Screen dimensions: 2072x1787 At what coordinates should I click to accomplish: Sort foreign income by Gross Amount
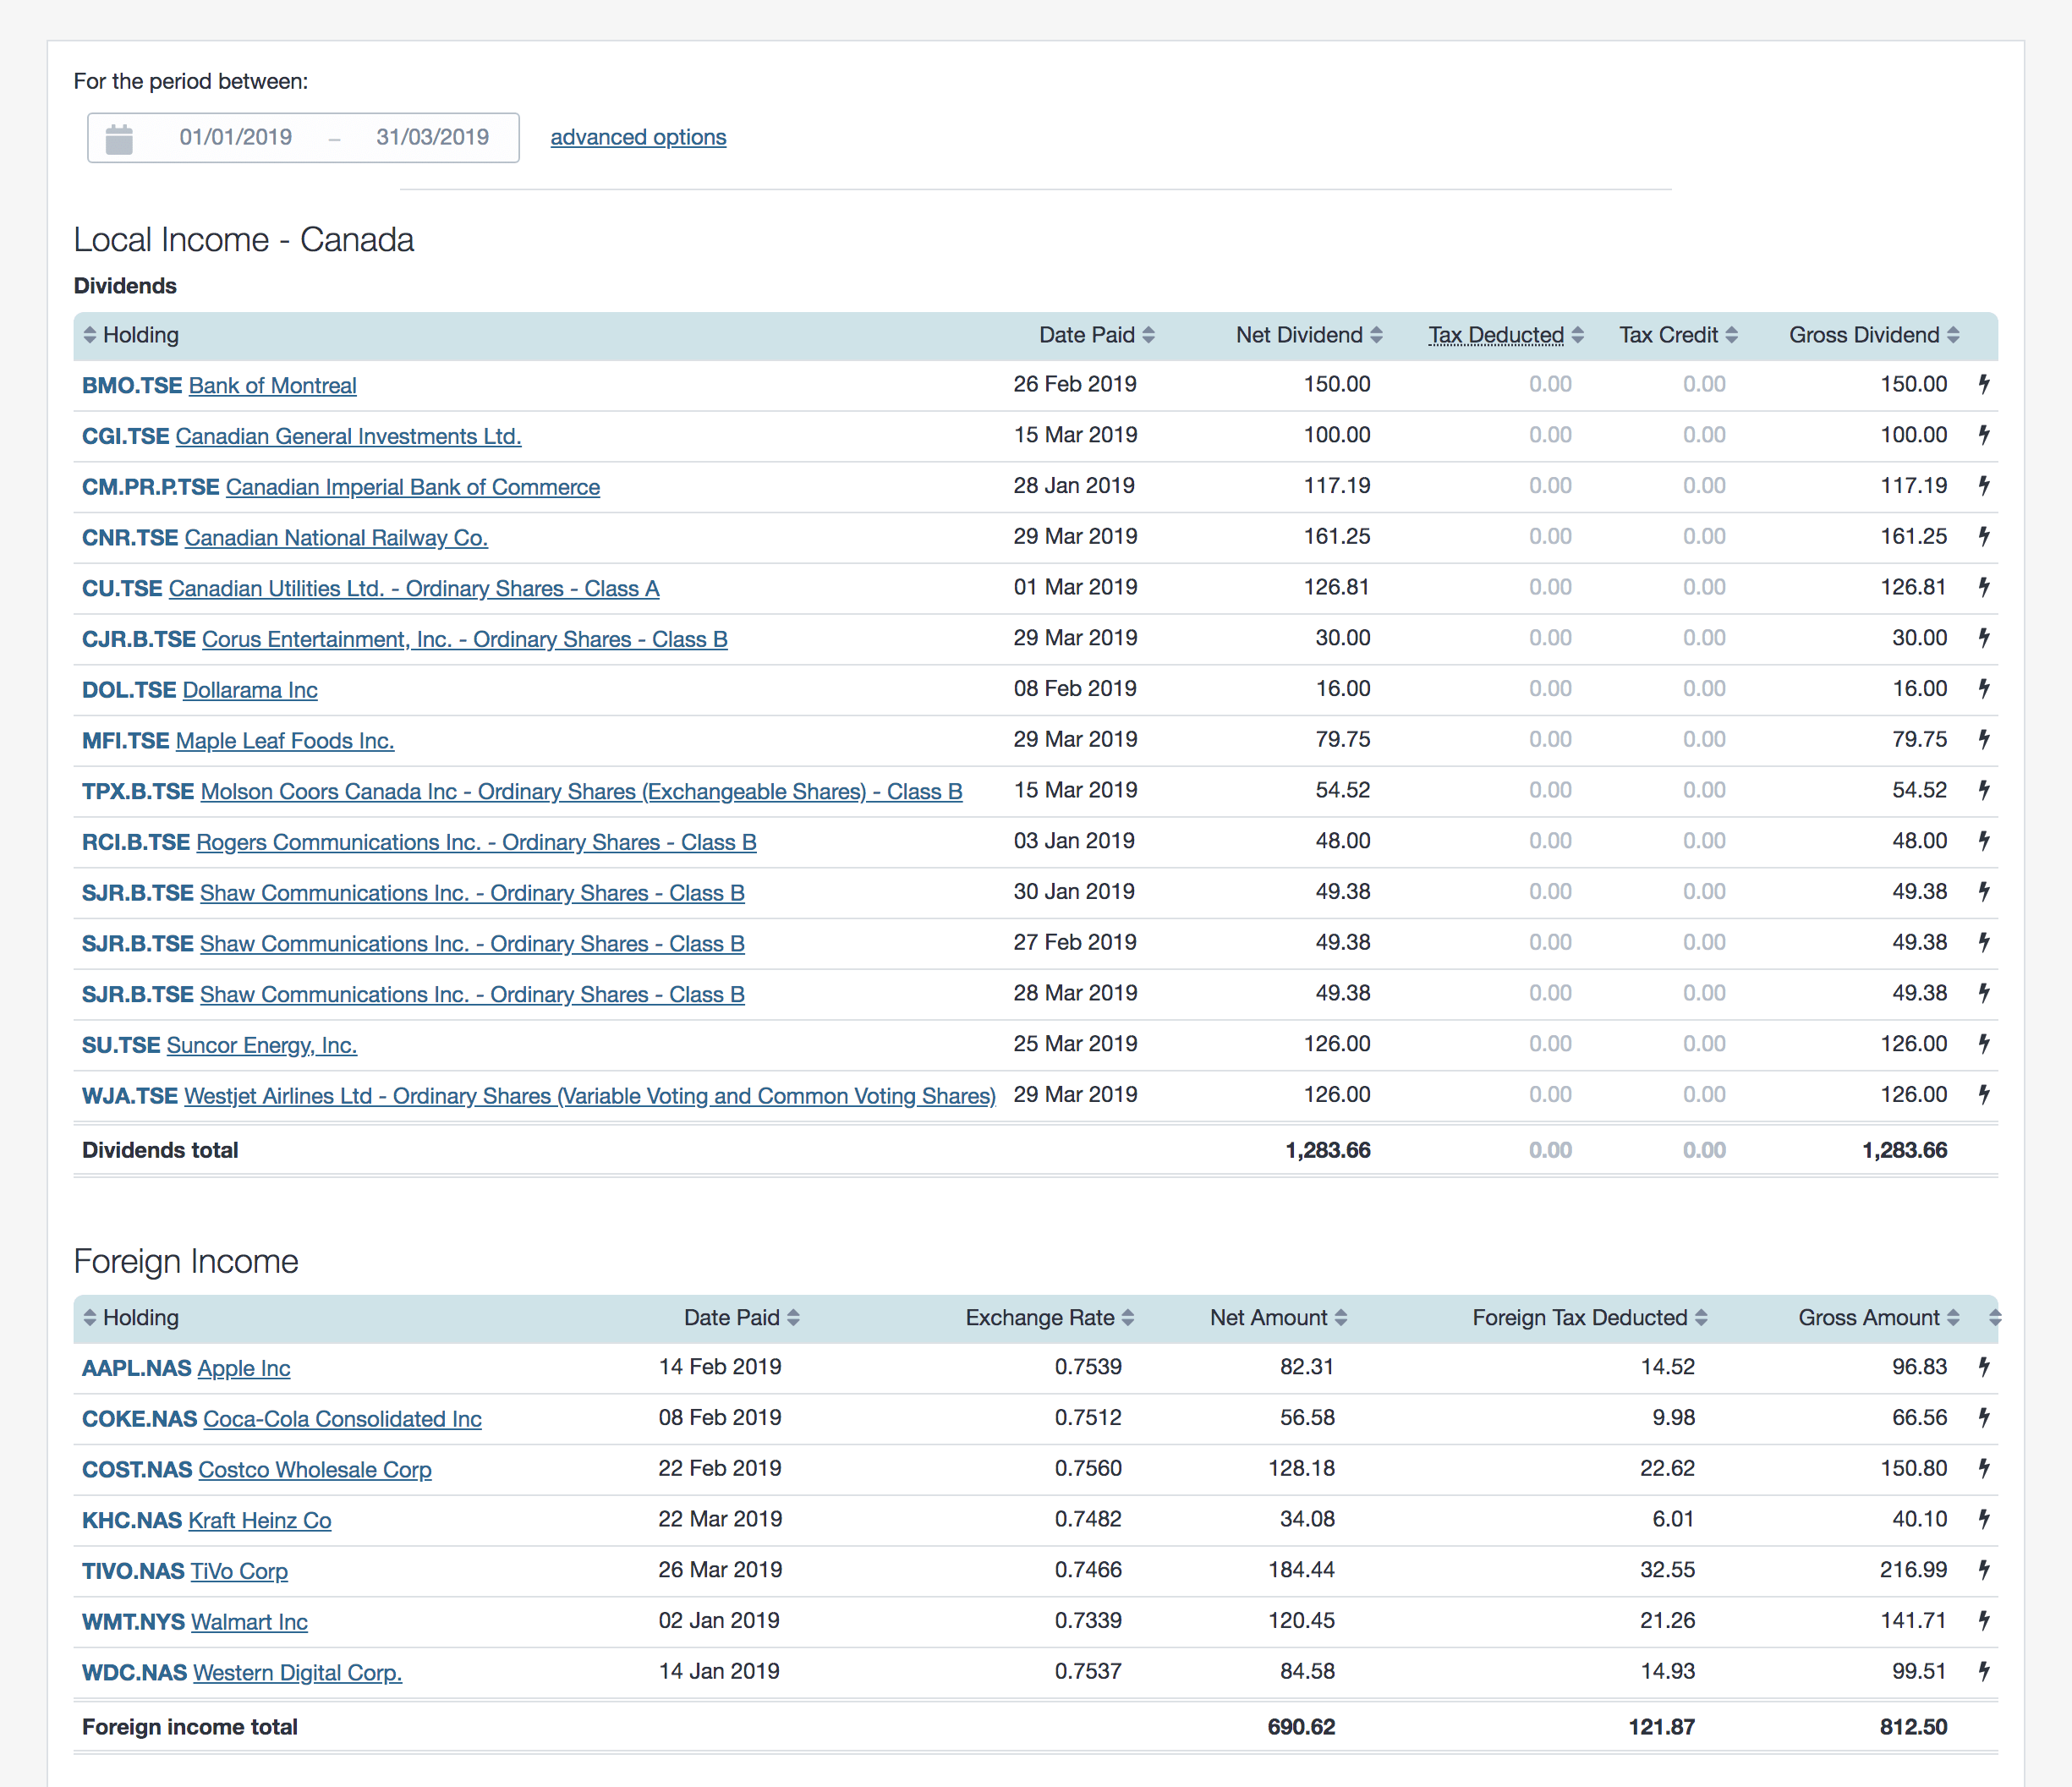(1879, 1318)
